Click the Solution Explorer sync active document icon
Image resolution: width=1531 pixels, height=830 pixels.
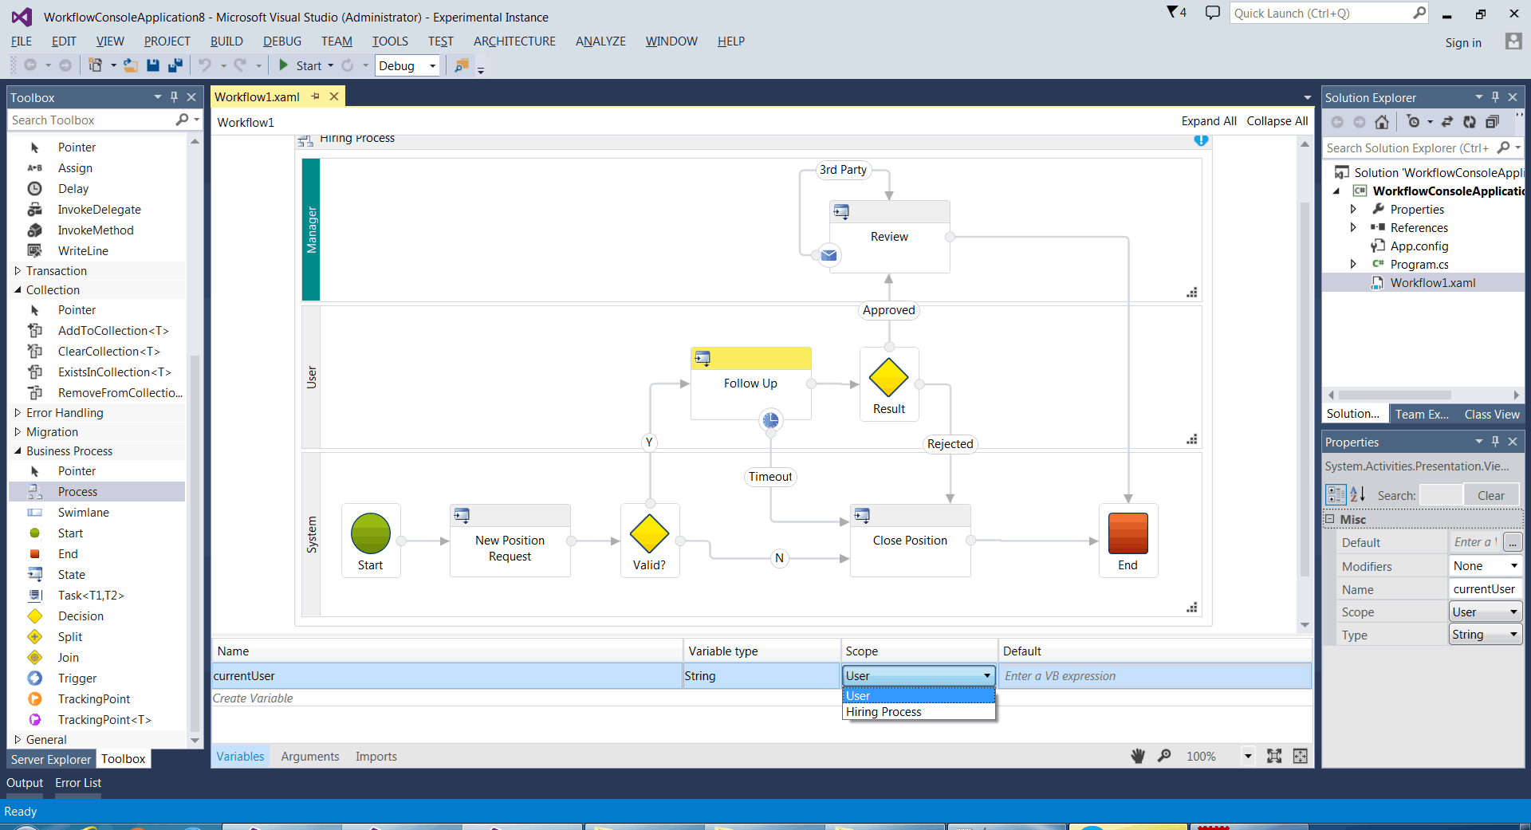pos(1447,122)
